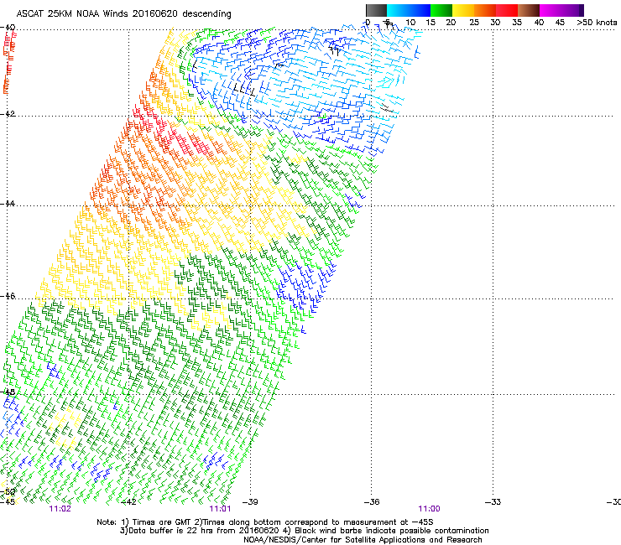621x545 pixels.
Task: Click the green segment of the color bar
Action: 441,10
